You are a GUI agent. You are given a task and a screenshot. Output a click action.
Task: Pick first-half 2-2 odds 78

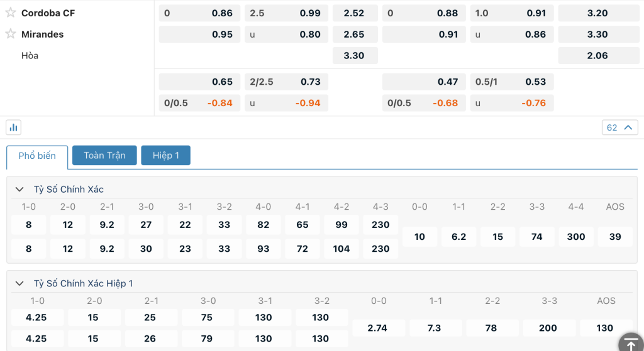[x=492, y=328]
